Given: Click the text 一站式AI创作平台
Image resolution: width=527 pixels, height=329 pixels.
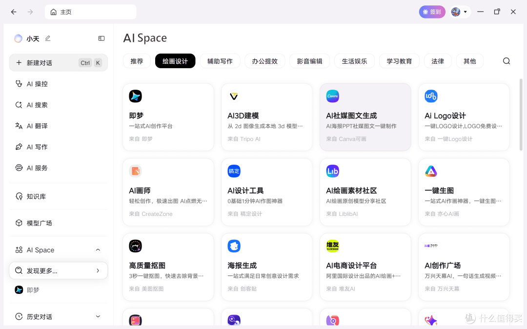Looking at the screenshot, I should click(x=151, y=126).
